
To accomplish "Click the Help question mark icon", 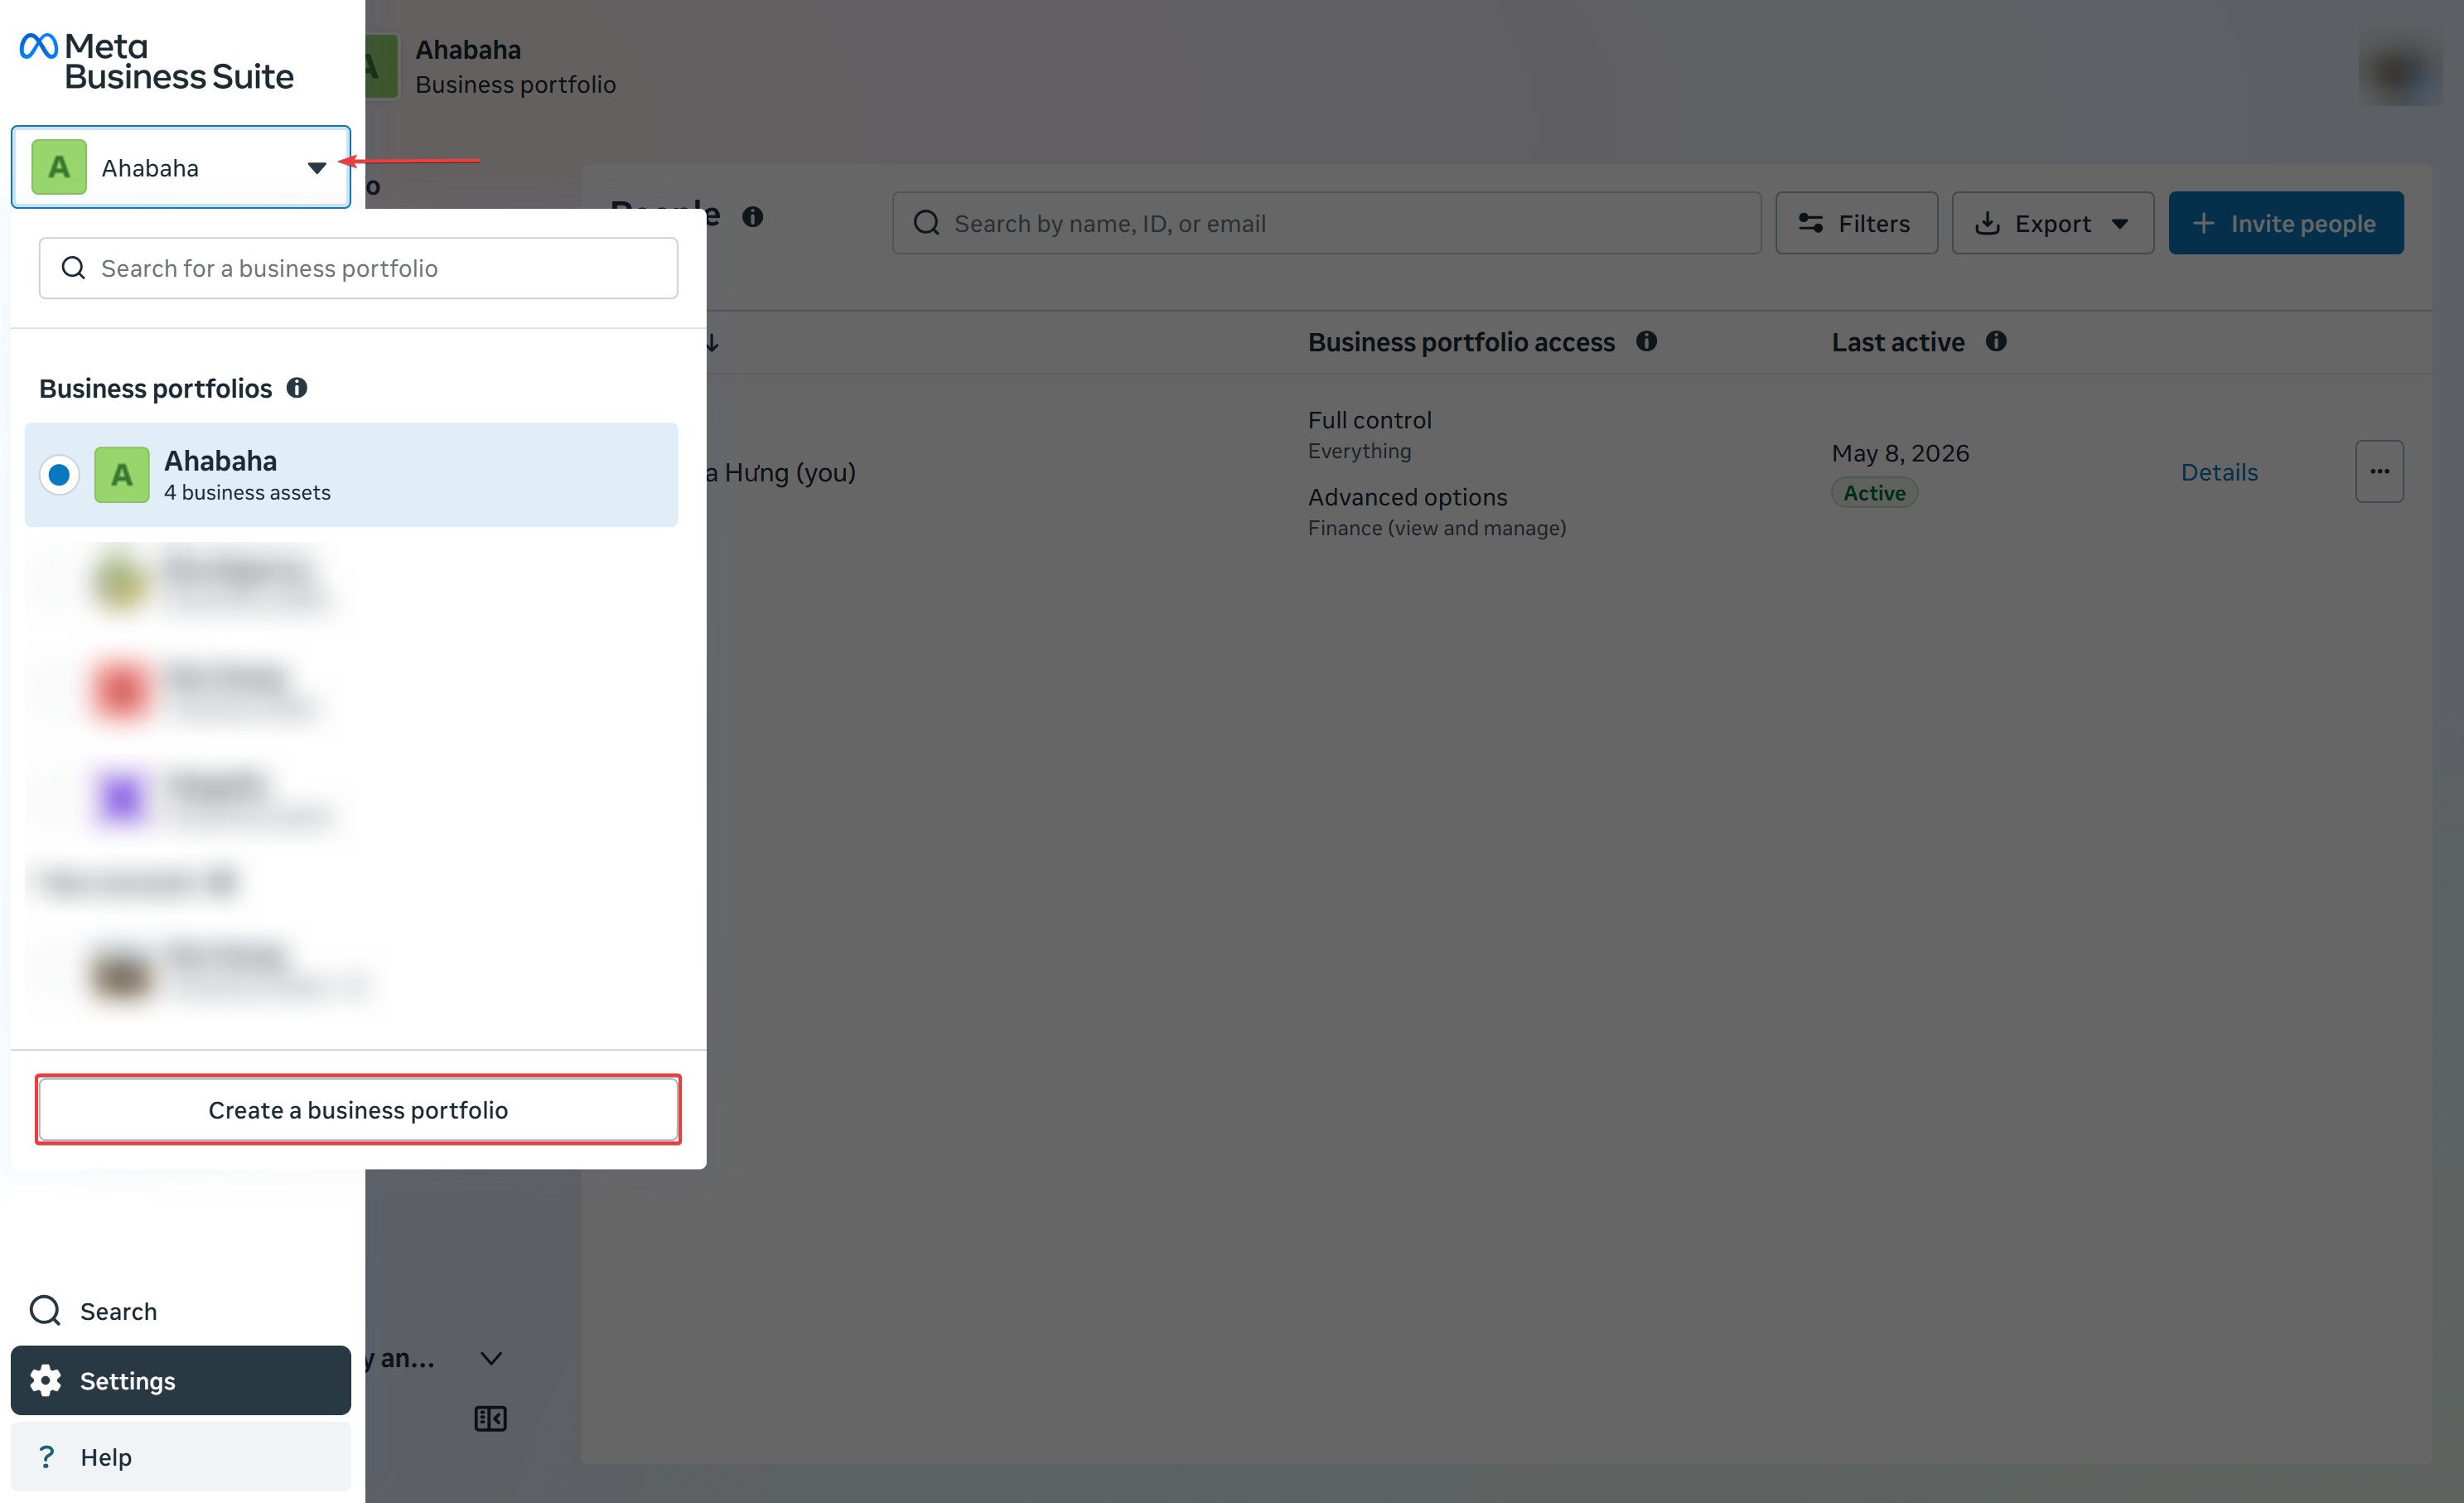I will point(46,1457).
